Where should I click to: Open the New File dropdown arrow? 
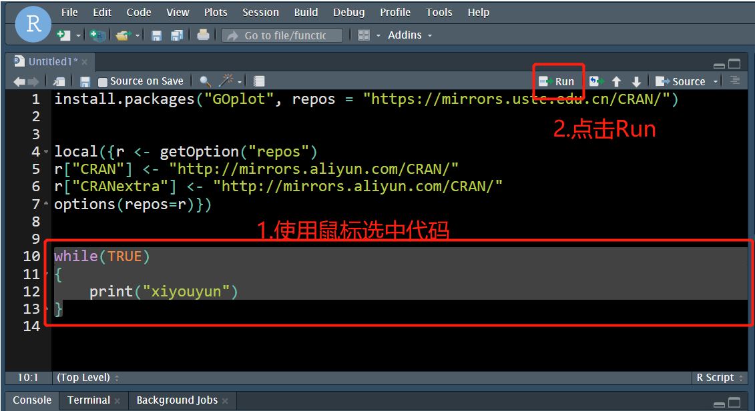coord(78,35)
